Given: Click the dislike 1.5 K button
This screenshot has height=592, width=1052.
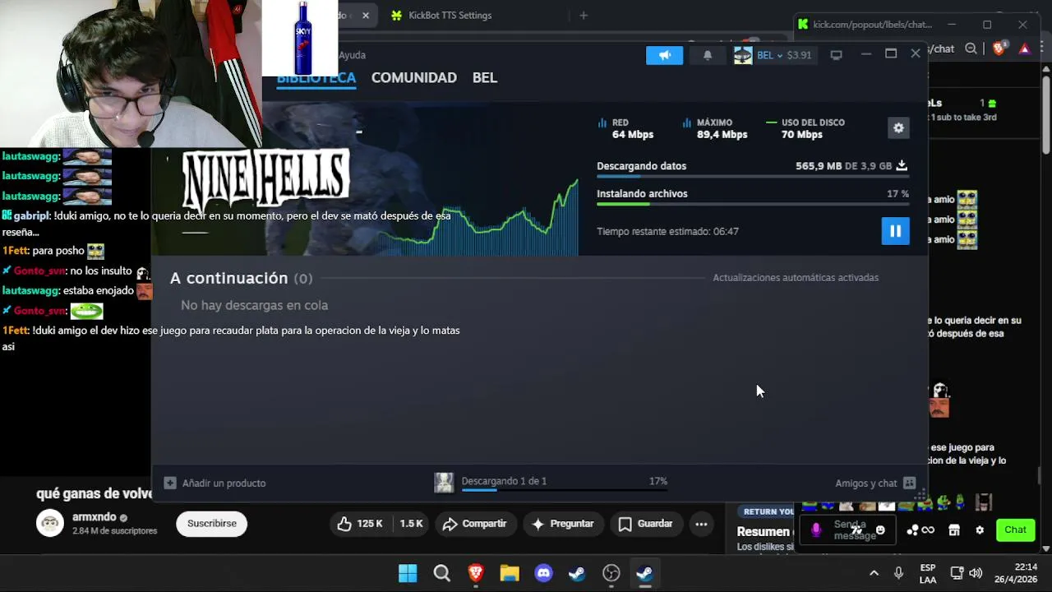Looking at the screenshot, I should [411, 524].
